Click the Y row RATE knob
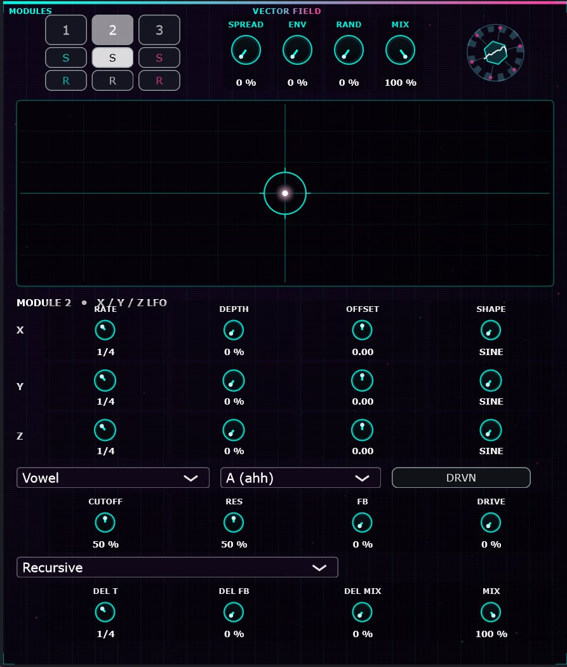The image size is (567, 667). pyautogui.click(x=105, y=381)
